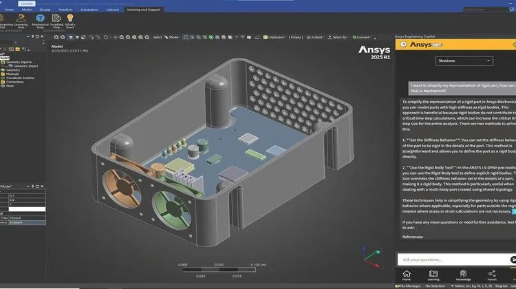Open the Mode dropdown in graphics toolbar

coord(172,38)
